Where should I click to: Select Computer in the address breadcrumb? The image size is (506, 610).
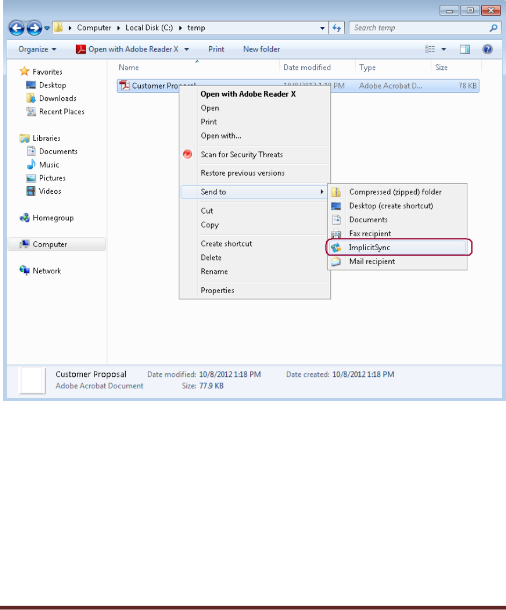tap(94, 27)
